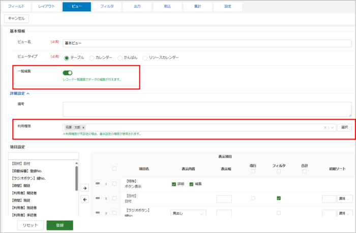This screenshot has height=233, width=356.
Task: Tick the select-all checkbox beside 項目名 header
Action: pos(114,168)
